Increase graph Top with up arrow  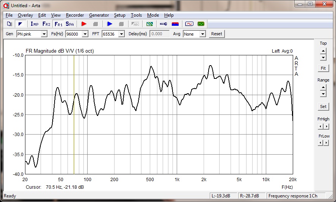click(323, 51)
